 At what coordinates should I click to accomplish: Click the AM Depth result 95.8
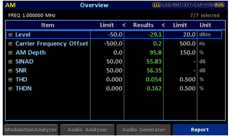(156, 53)
